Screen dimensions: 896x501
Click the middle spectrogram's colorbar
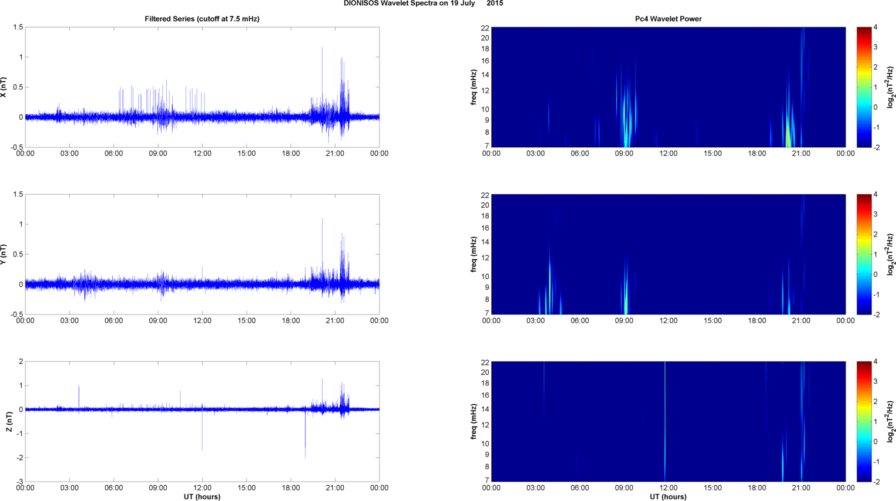point(864,255)
